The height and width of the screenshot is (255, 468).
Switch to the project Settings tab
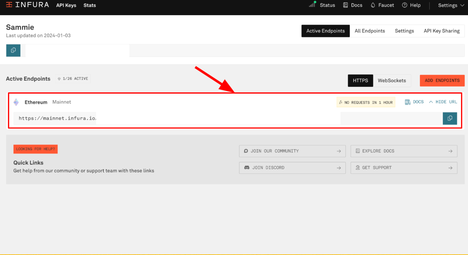[x=404, y=31]
